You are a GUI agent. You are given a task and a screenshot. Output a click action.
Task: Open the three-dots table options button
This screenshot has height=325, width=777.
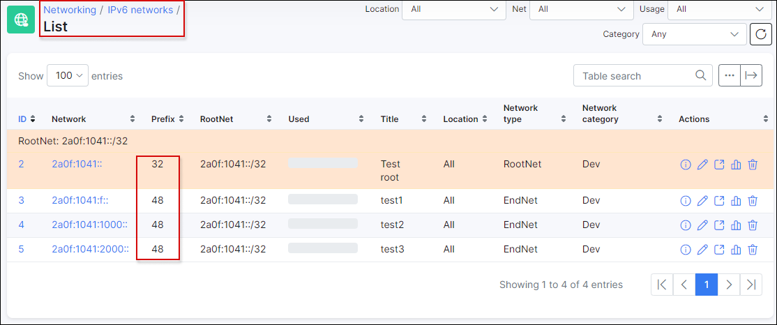[x=730, y=75]
